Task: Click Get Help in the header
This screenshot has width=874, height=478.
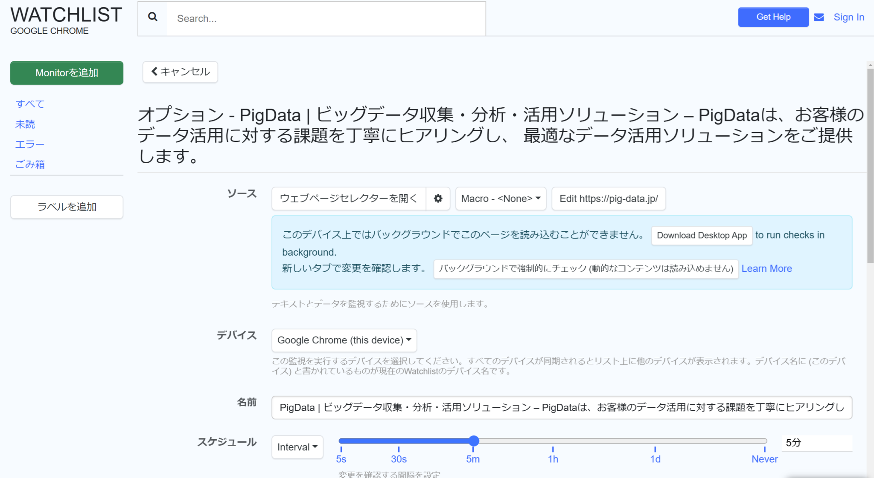Action: 773,17
